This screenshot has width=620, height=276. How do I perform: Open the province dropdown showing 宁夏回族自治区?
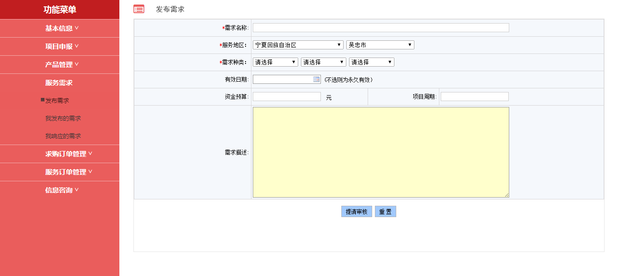298,45
